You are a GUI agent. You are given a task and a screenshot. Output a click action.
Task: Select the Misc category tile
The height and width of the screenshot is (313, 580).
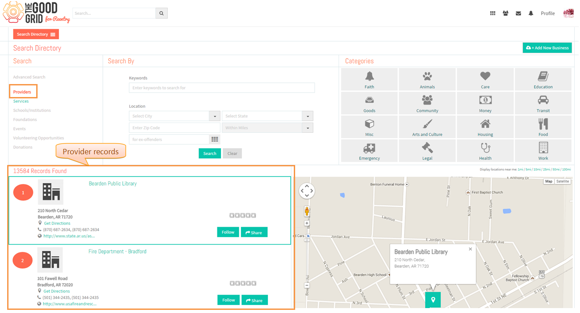(369, 127)
